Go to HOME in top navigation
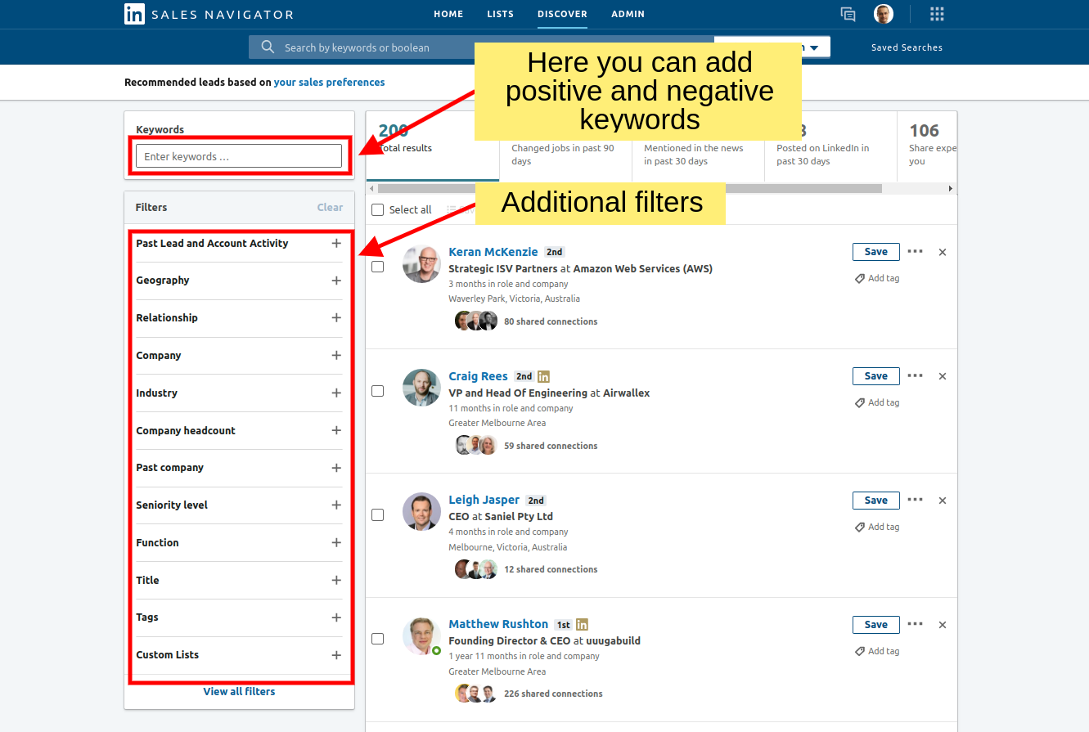Viewport: 1089px width, 732px height. [448, 14]
